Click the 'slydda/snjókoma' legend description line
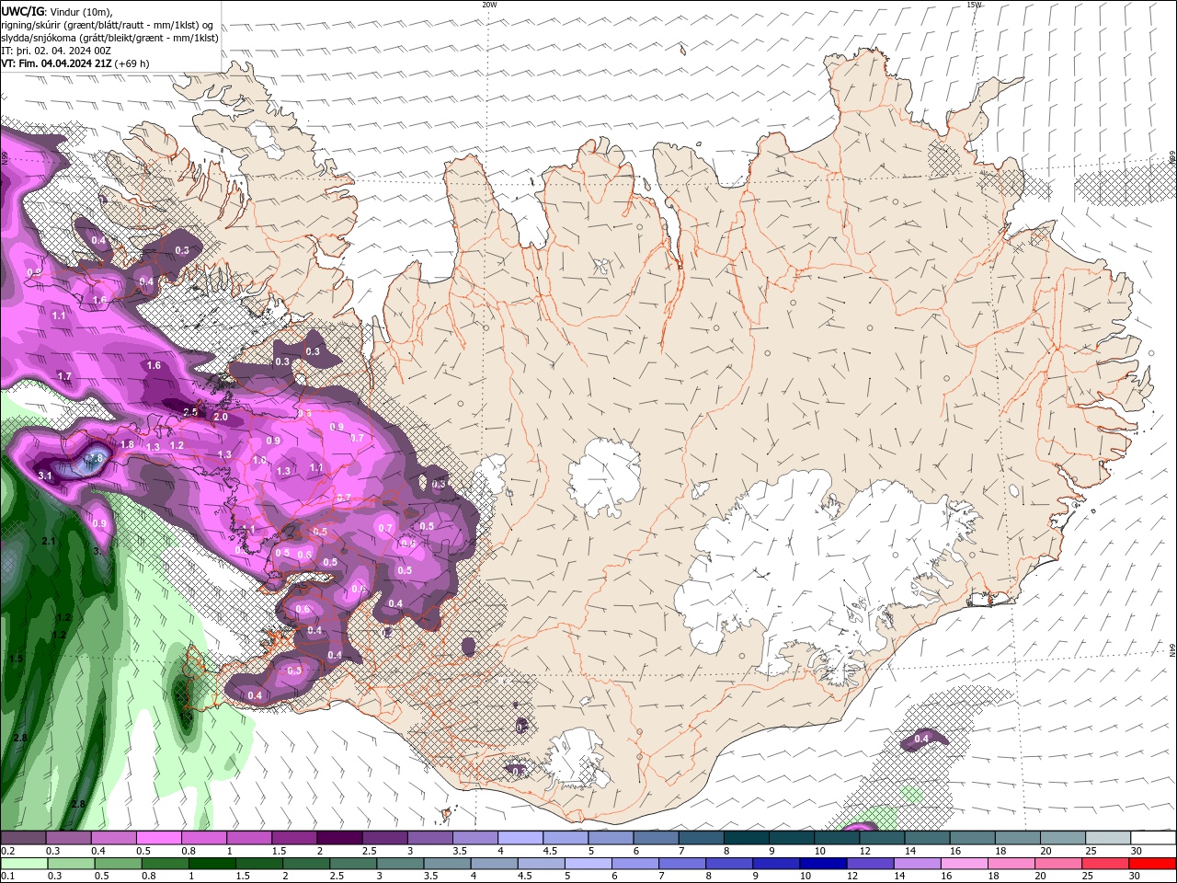This screenshot has height=883, width=1177. tap(109, 38)
